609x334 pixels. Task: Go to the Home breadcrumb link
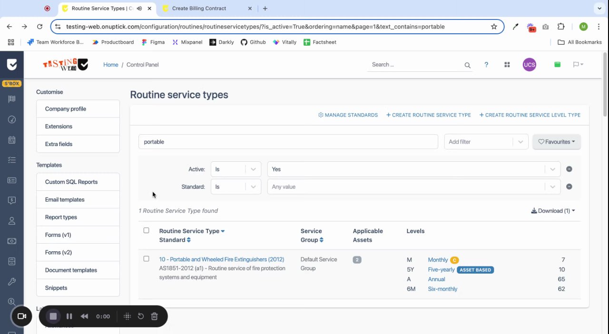[x=111, y=65]
